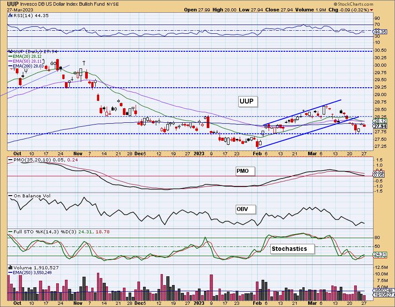Click the 24.31 stochastic value tag

coord(380,254)
